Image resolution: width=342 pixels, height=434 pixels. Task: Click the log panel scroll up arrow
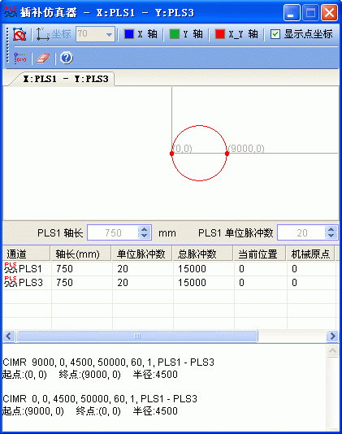(332, 351)
